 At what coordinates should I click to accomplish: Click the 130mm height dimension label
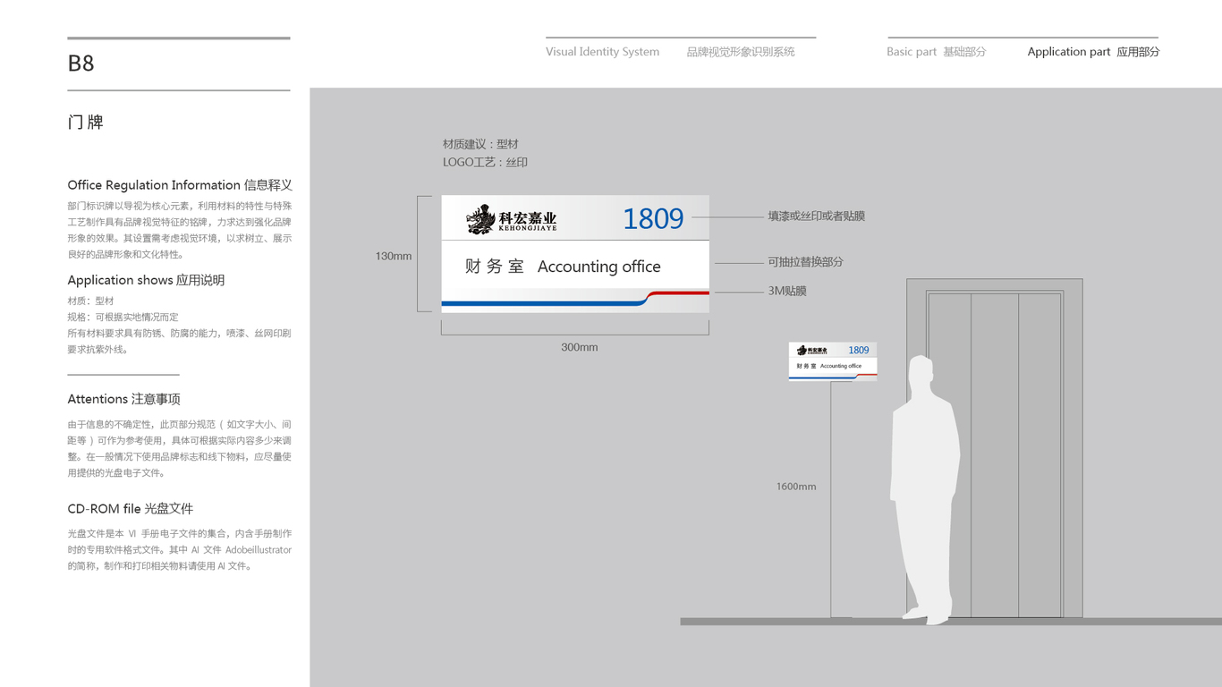pyautogui.click(x=394, y=257)
